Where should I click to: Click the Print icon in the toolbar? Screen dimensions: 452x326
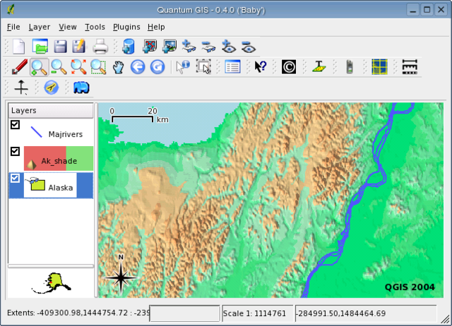coord(100,47)
